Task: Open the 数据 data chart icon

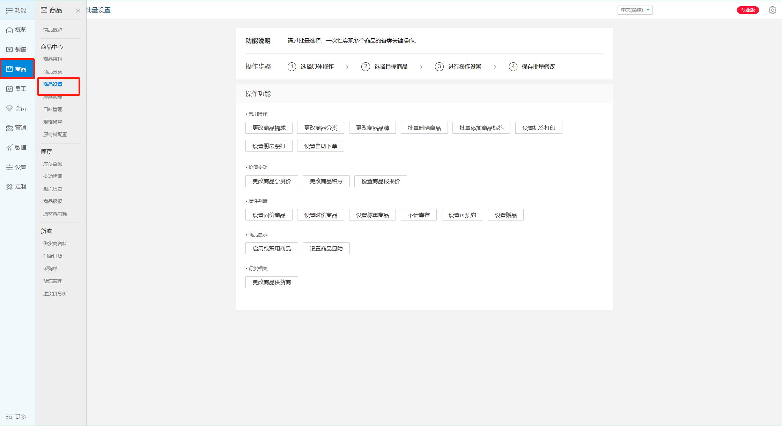Action: pos(9,148)
